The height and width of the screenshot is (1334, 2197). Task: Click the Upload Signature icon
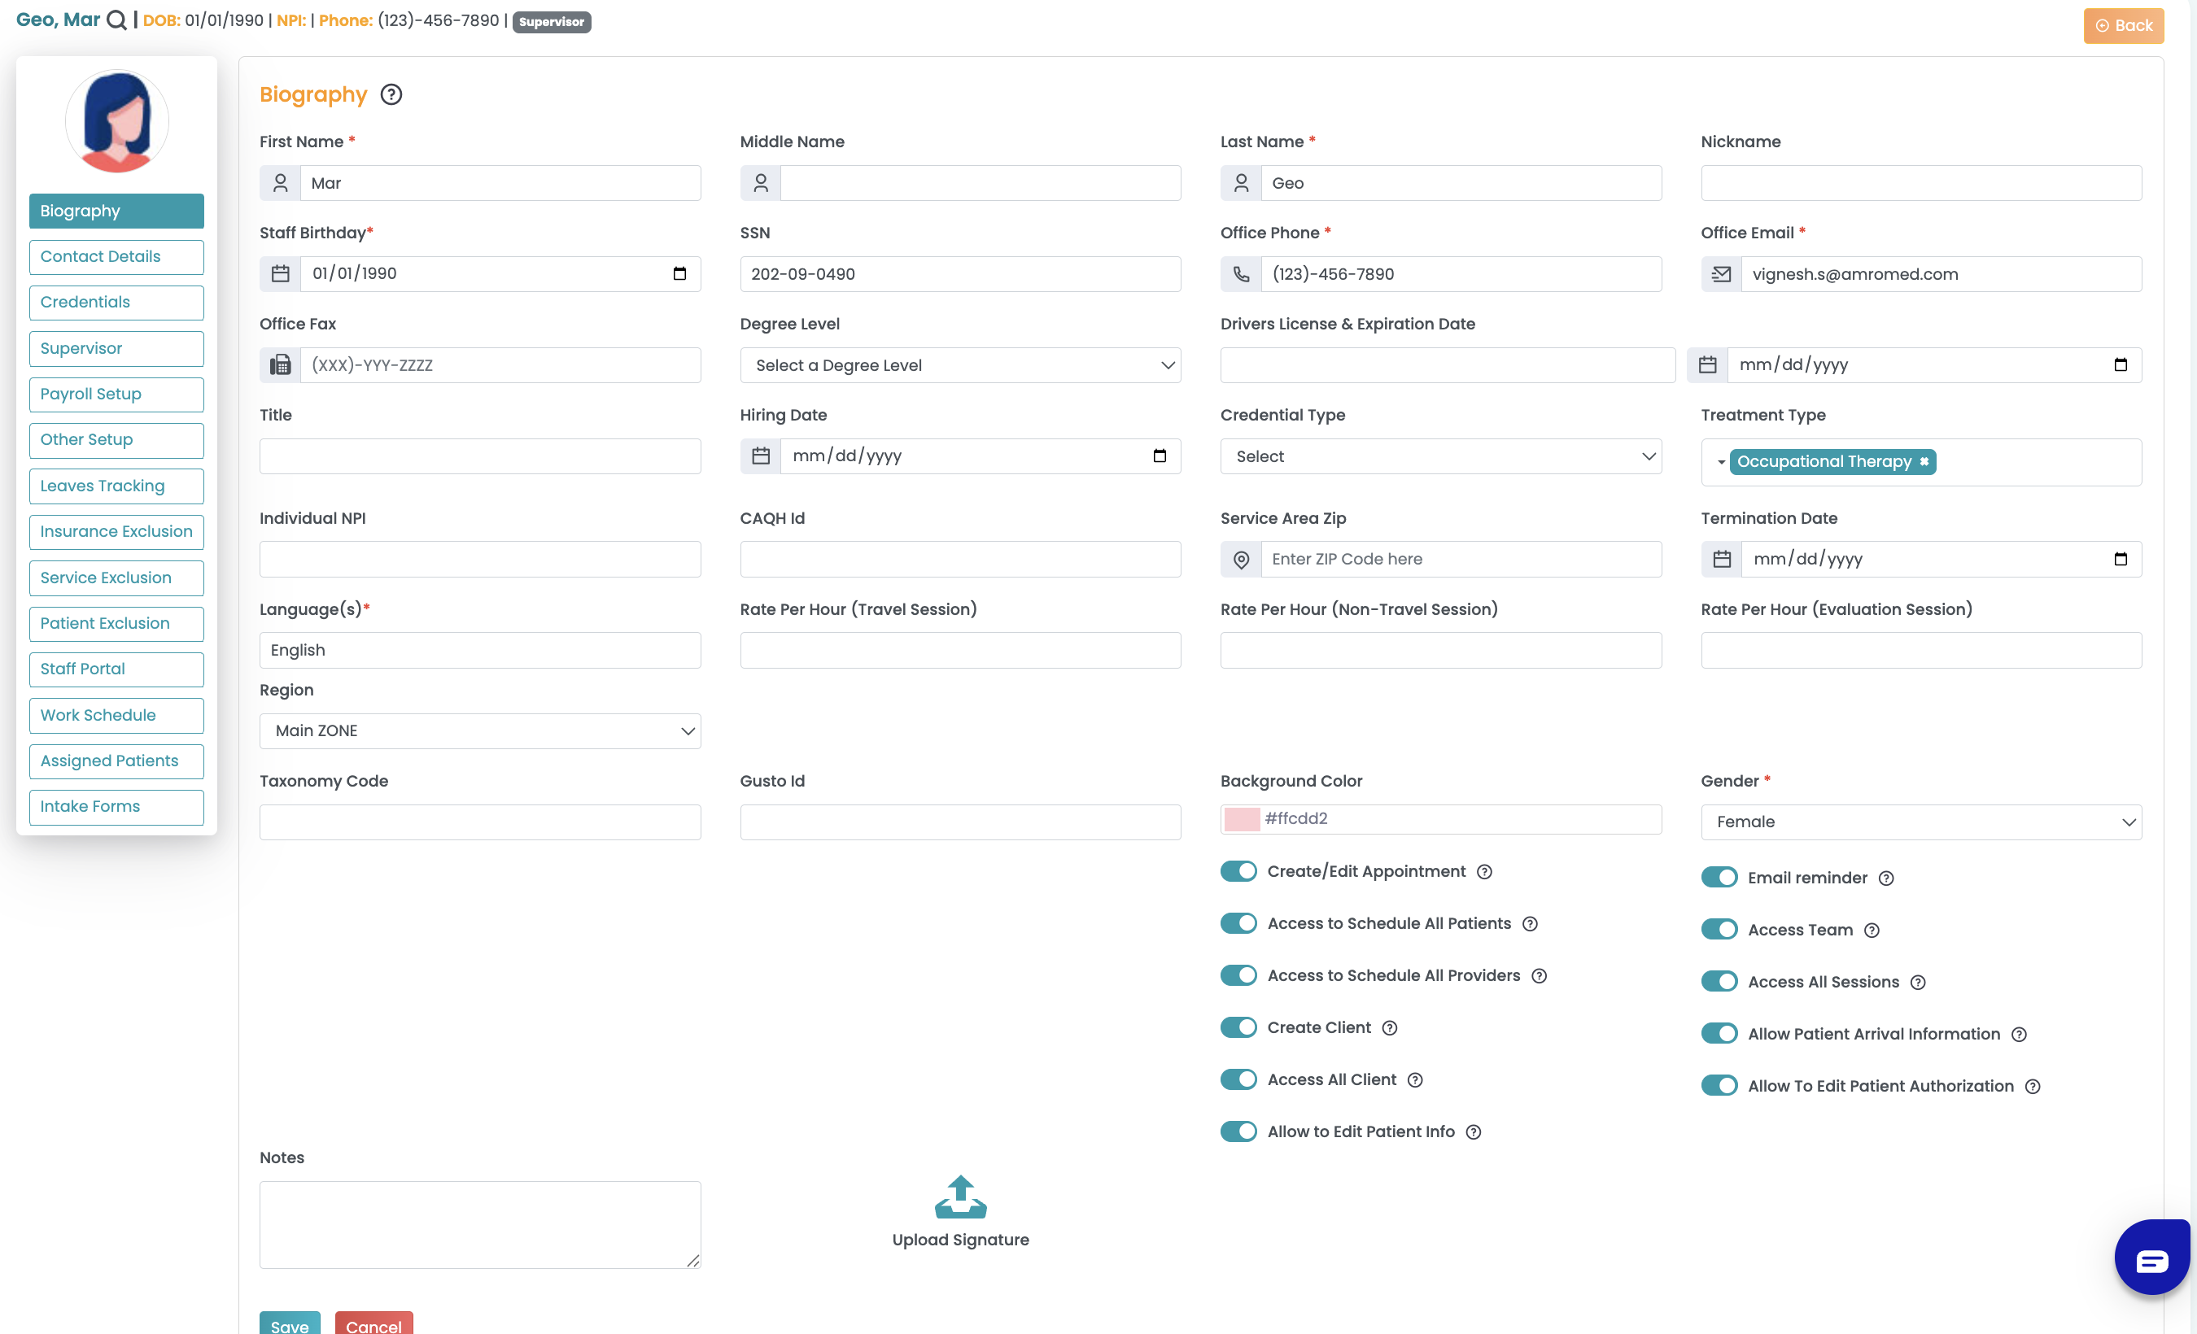point(960,1197)
